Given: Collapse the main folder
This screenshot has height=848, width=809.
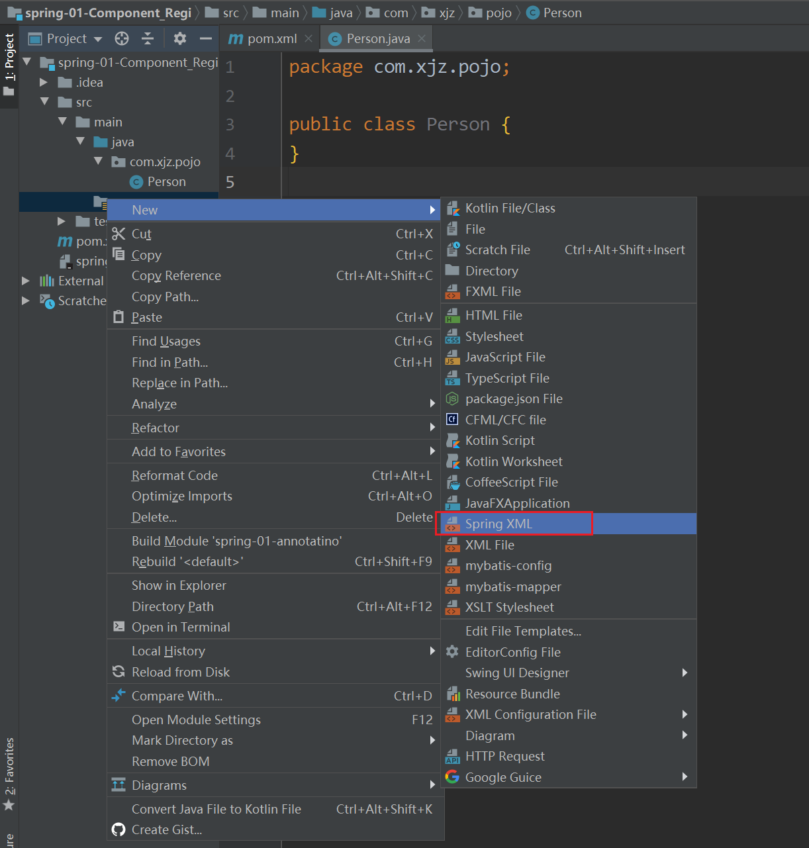Looking at the screenshot, I should (63, 122).
